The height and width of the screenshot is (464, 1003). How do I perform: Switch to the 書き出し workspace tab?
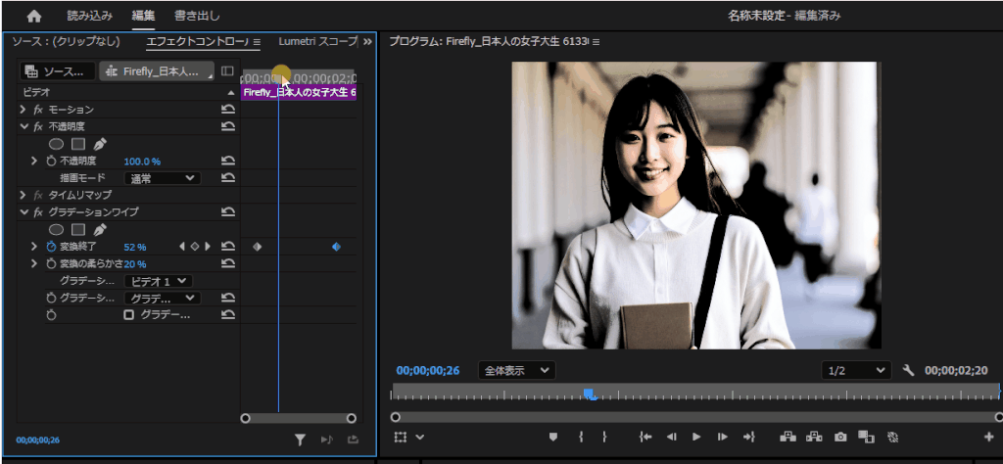coord(197,16)
